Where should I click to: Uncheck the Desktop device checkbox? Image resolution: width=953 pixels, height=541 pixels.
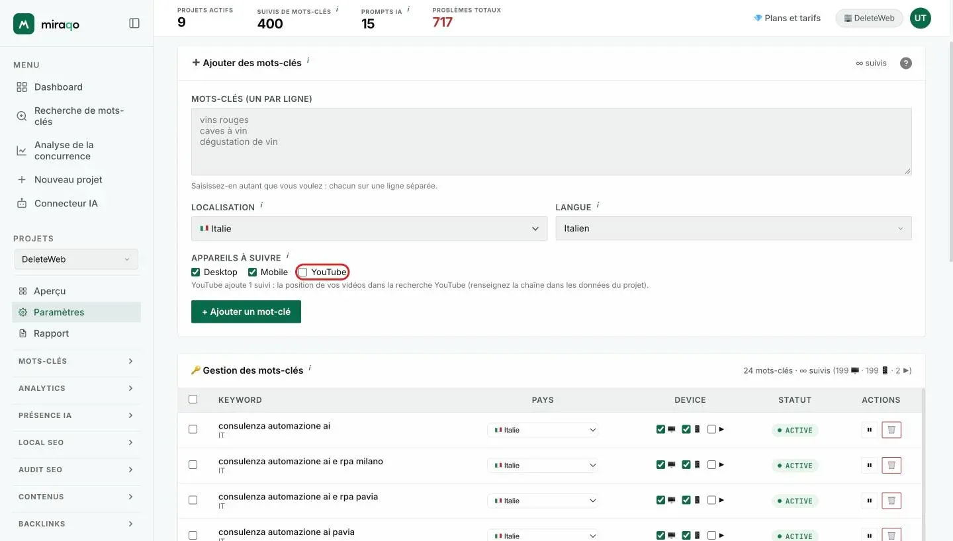[196, 272]
